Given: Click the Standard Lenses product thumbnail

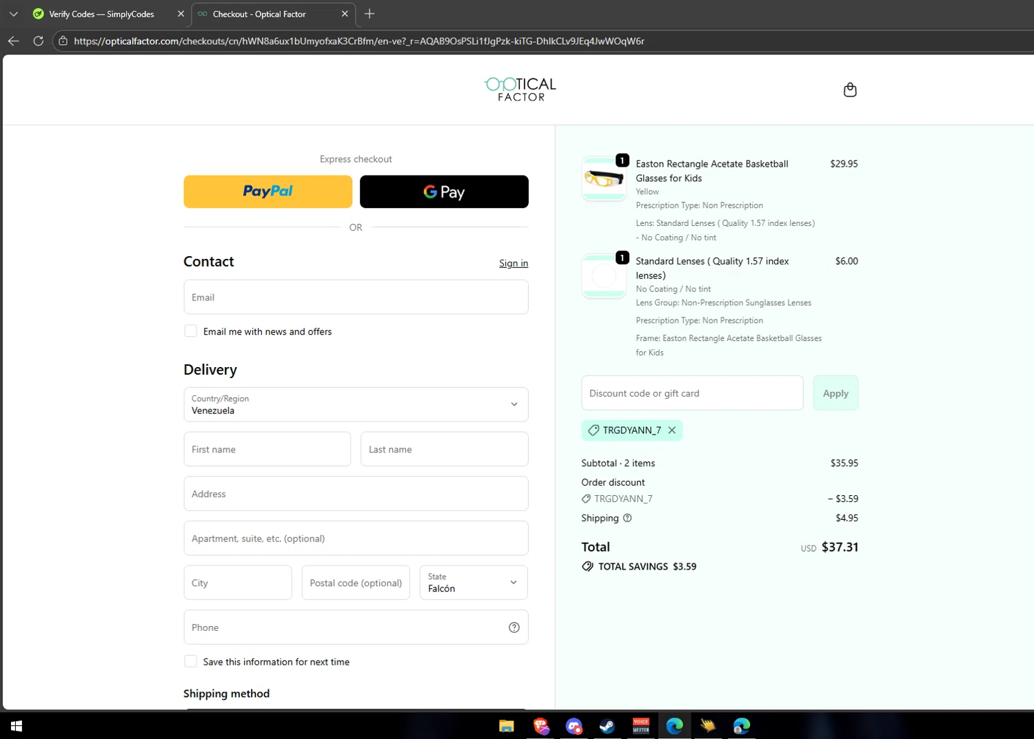Looking at the screenshot, I should click(604, 276).
